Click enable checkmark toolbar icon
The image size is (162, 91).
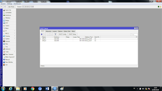click(48, 34)
